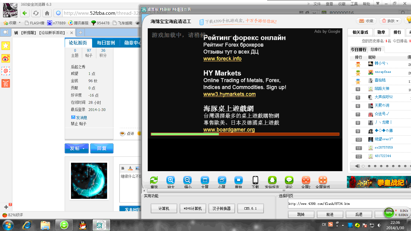This screenshot has height=231, width=411.
Task: Click the 重玩 replay icon
Action: [x=154, y=180]
